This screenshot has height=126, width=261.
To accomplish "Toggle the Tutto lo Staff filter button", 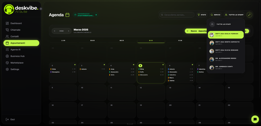I will pyautogui.click(x=234, y=15).
